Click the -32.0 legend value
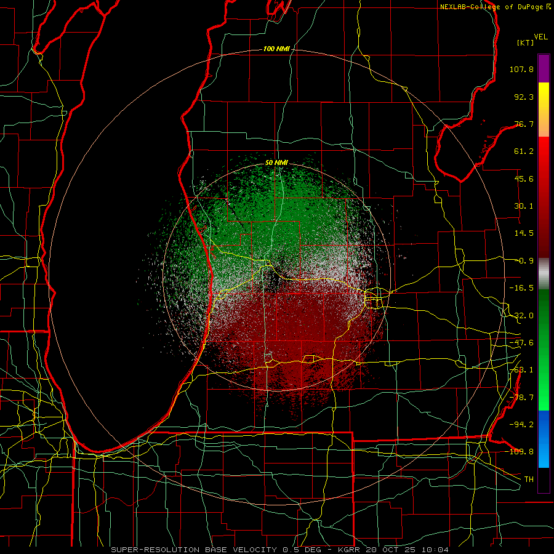Image resolution: width=554 pixels, height=554 pixels. 521,316
